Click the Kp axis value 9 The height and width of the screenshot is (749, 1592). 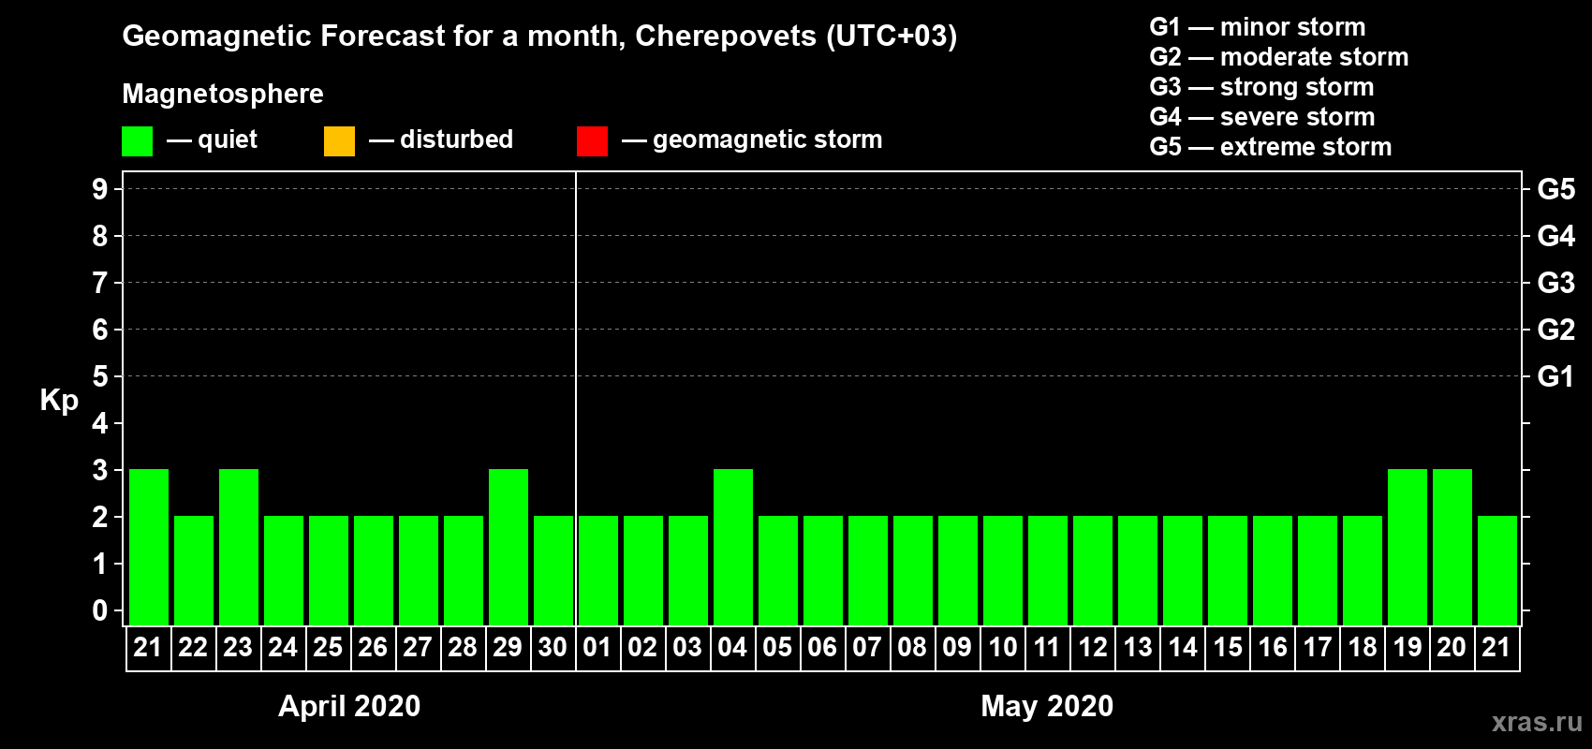[100, 189]
